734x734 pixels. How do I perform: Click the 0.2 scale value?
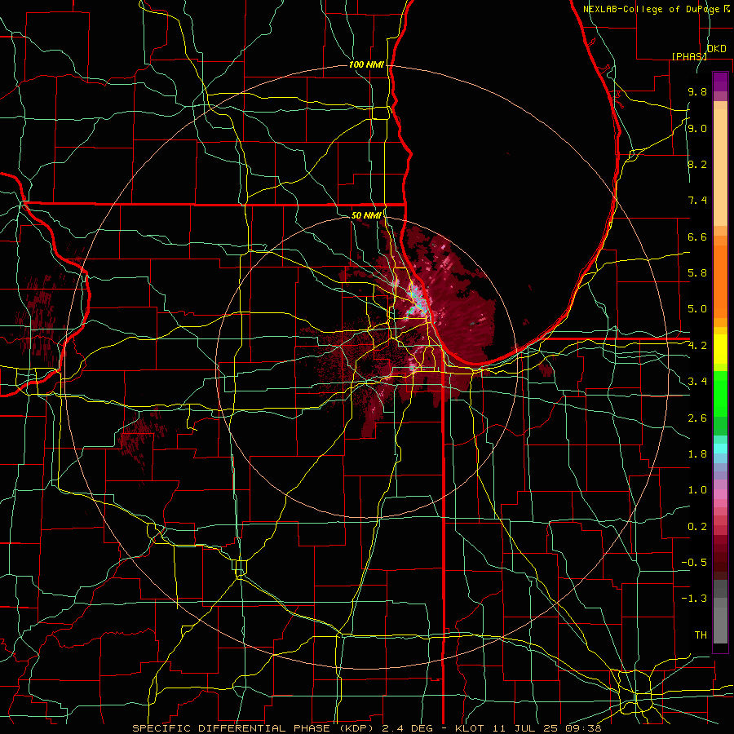[697, 527]
